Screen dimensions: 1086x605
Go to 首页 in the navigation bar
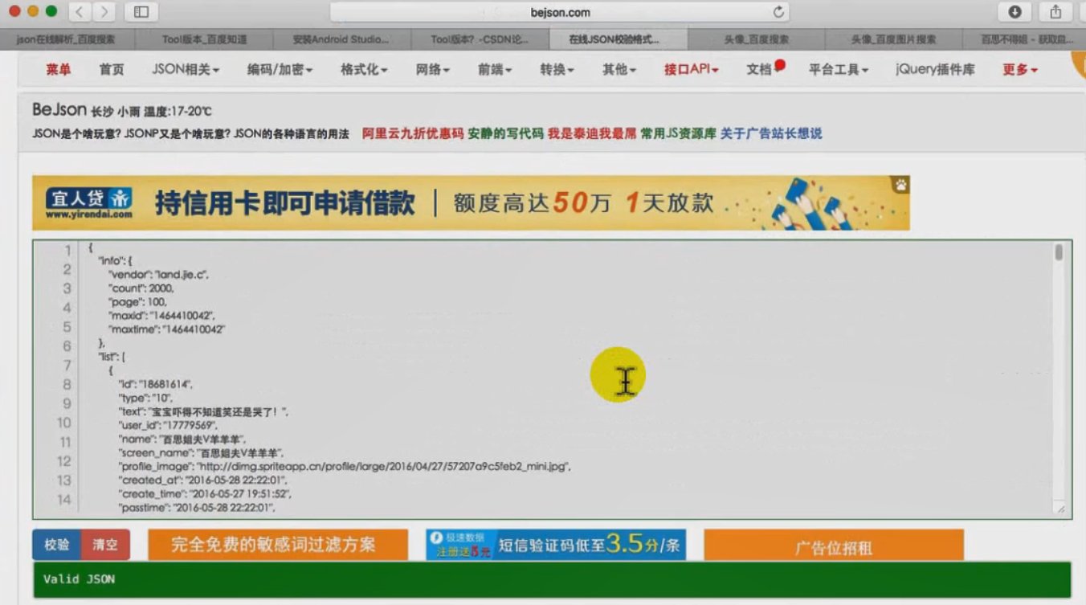click(x=112, y=70)
